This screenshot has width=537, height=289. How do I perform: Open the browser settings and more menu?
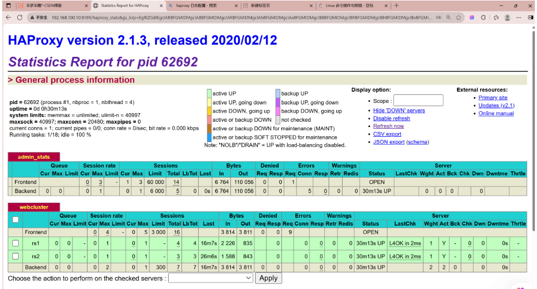pyautogui.click(x=519, y=18)
